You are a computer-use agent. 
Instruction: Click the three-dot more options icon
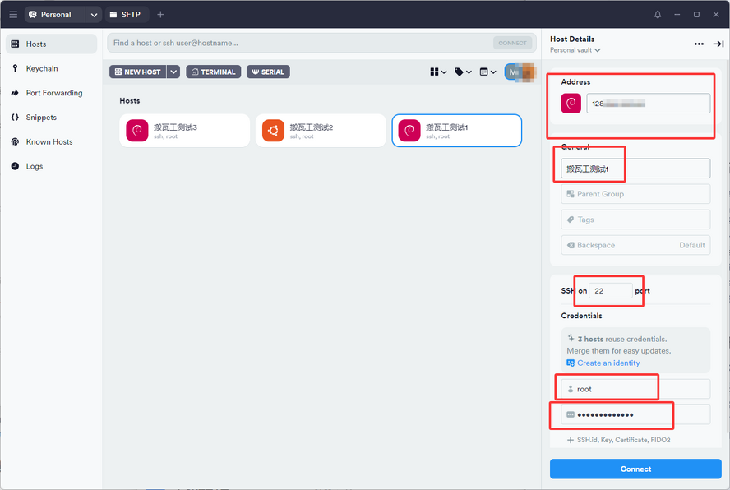point(699,44)
